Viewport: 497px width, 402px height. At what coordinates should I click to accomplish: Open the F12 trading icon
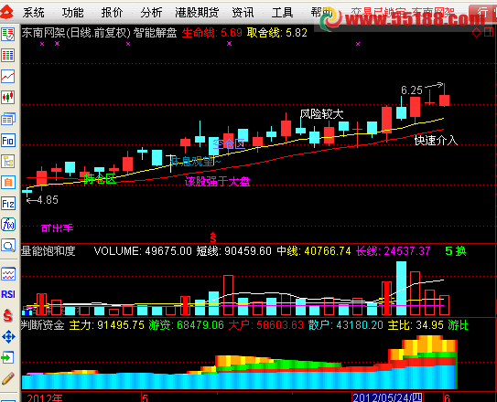(8, 204)
